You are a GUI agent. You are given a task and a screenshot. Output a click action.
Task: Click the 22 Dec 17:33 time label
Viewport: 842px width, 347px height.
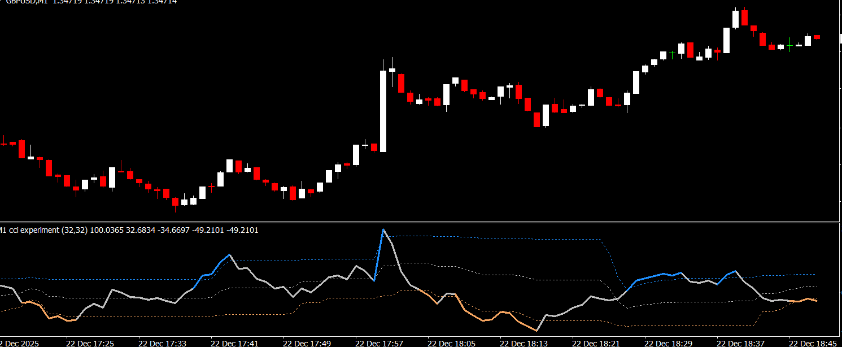tap(163, 342)
